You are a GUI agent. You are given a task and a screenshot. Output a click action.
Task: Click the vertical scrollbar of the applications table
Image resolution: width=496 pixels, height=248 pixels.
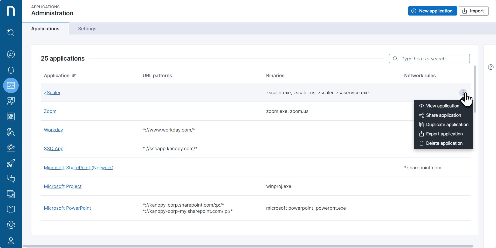[475, 89]
